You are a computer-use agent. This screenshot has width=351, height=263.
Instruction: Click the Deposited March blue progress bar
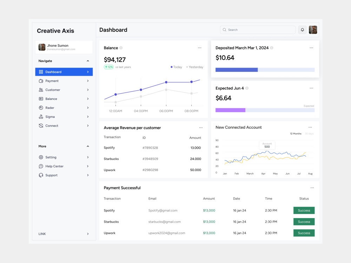point(237,70)
